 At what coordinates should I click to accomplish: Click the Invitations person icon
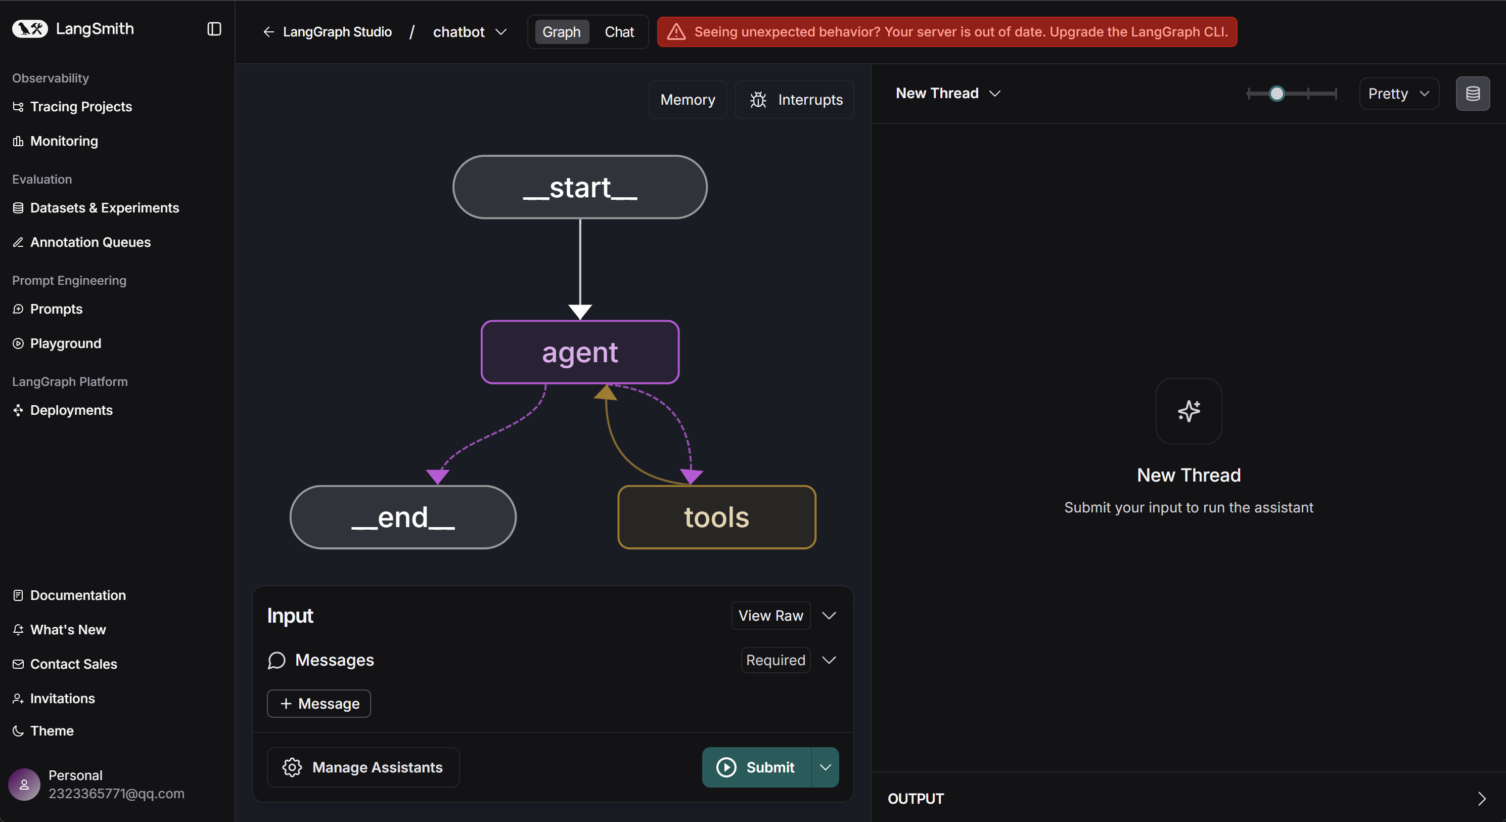(x=18, y=699)
